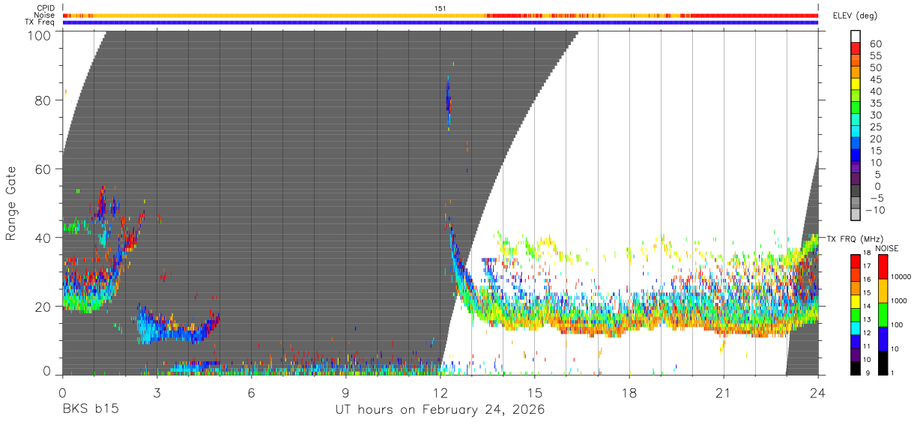Click the yellow-red Noise strip above the plot
The height and width of the screenshot is (425, 920).
pyautogui.click(x=441, y=15)
